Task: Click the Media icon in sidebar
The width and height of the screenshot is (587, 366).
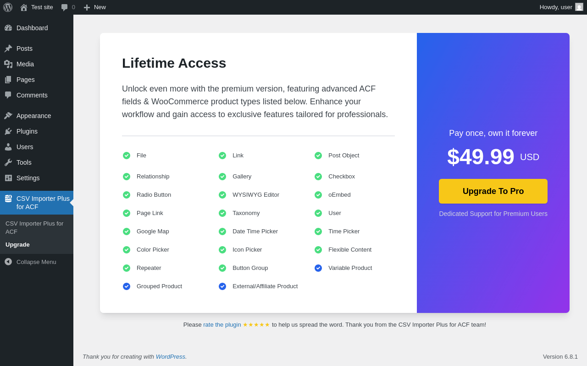Action: click(8, 64)
